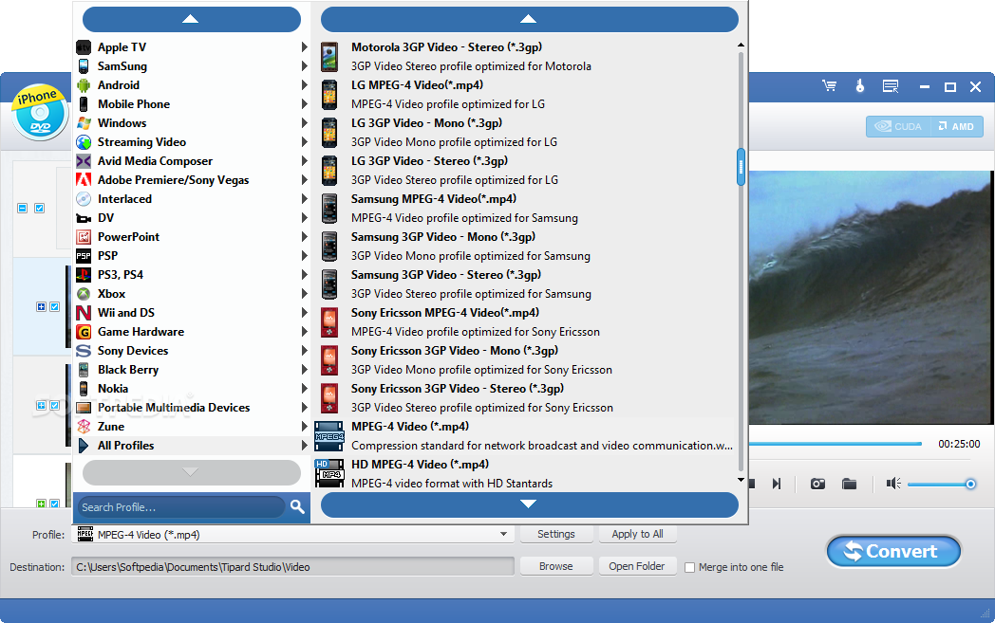Click the profile list scrollbar thumb
The width and height of the screenshot is (995, 623).
tap(741, 167)
